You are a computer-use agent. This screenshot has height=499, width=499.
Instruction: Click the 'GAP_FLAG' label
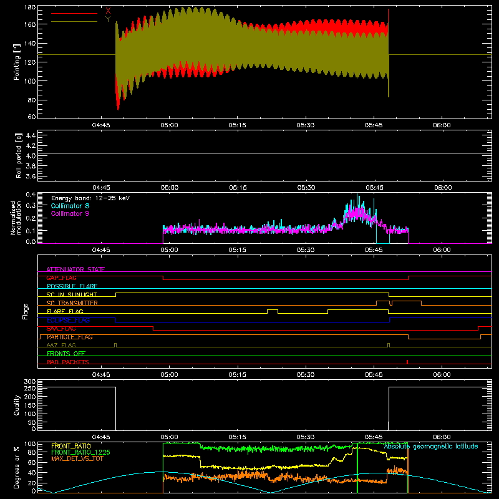[61, 278]
